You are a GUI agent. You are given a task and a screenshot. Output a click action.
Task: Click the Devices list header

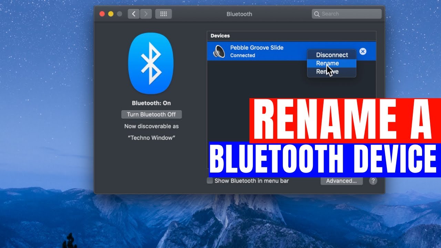coord(291,36)
